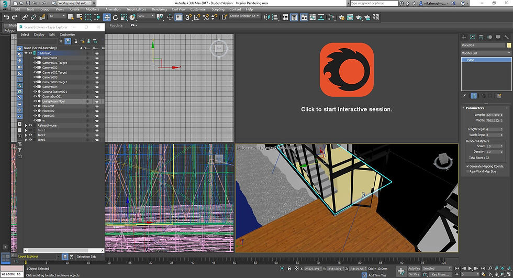Image resolution: width=513 pixels, height=278 pixels.
Task: Activate the Bind to Space Warp tool
Action: [x=42, y=17]
